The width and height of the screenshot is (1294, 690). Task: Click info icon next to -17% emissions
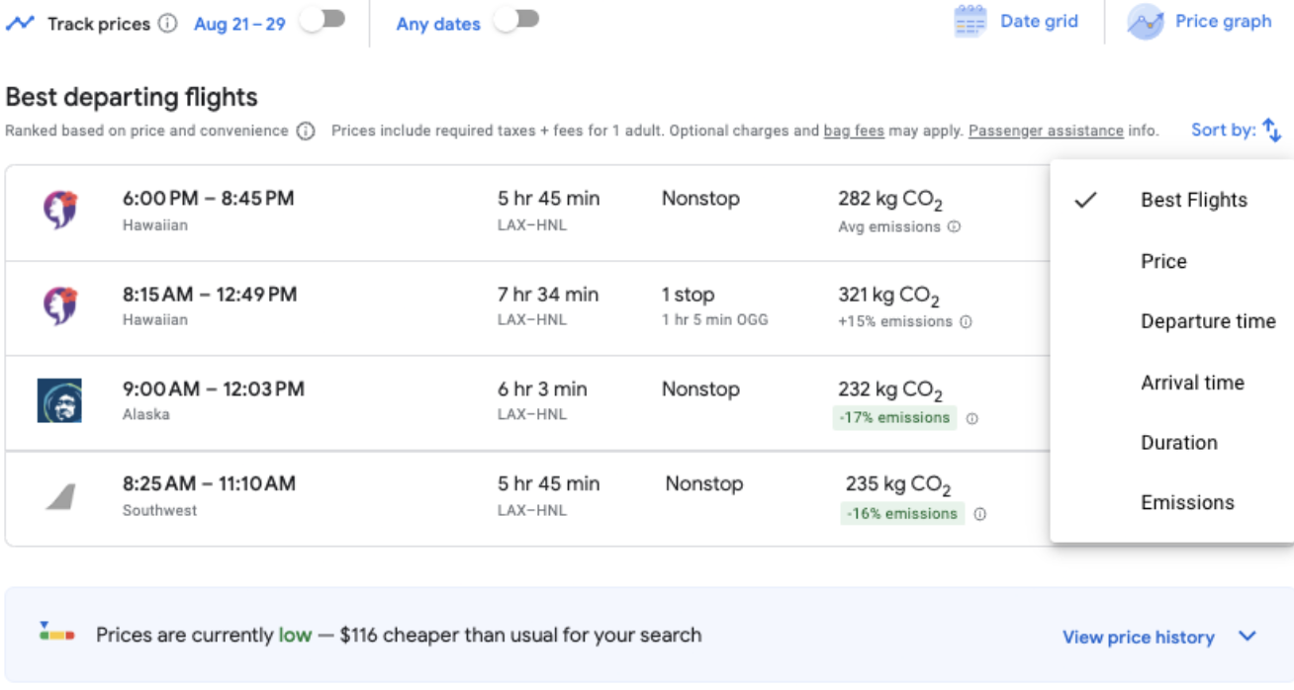point(971,418)
